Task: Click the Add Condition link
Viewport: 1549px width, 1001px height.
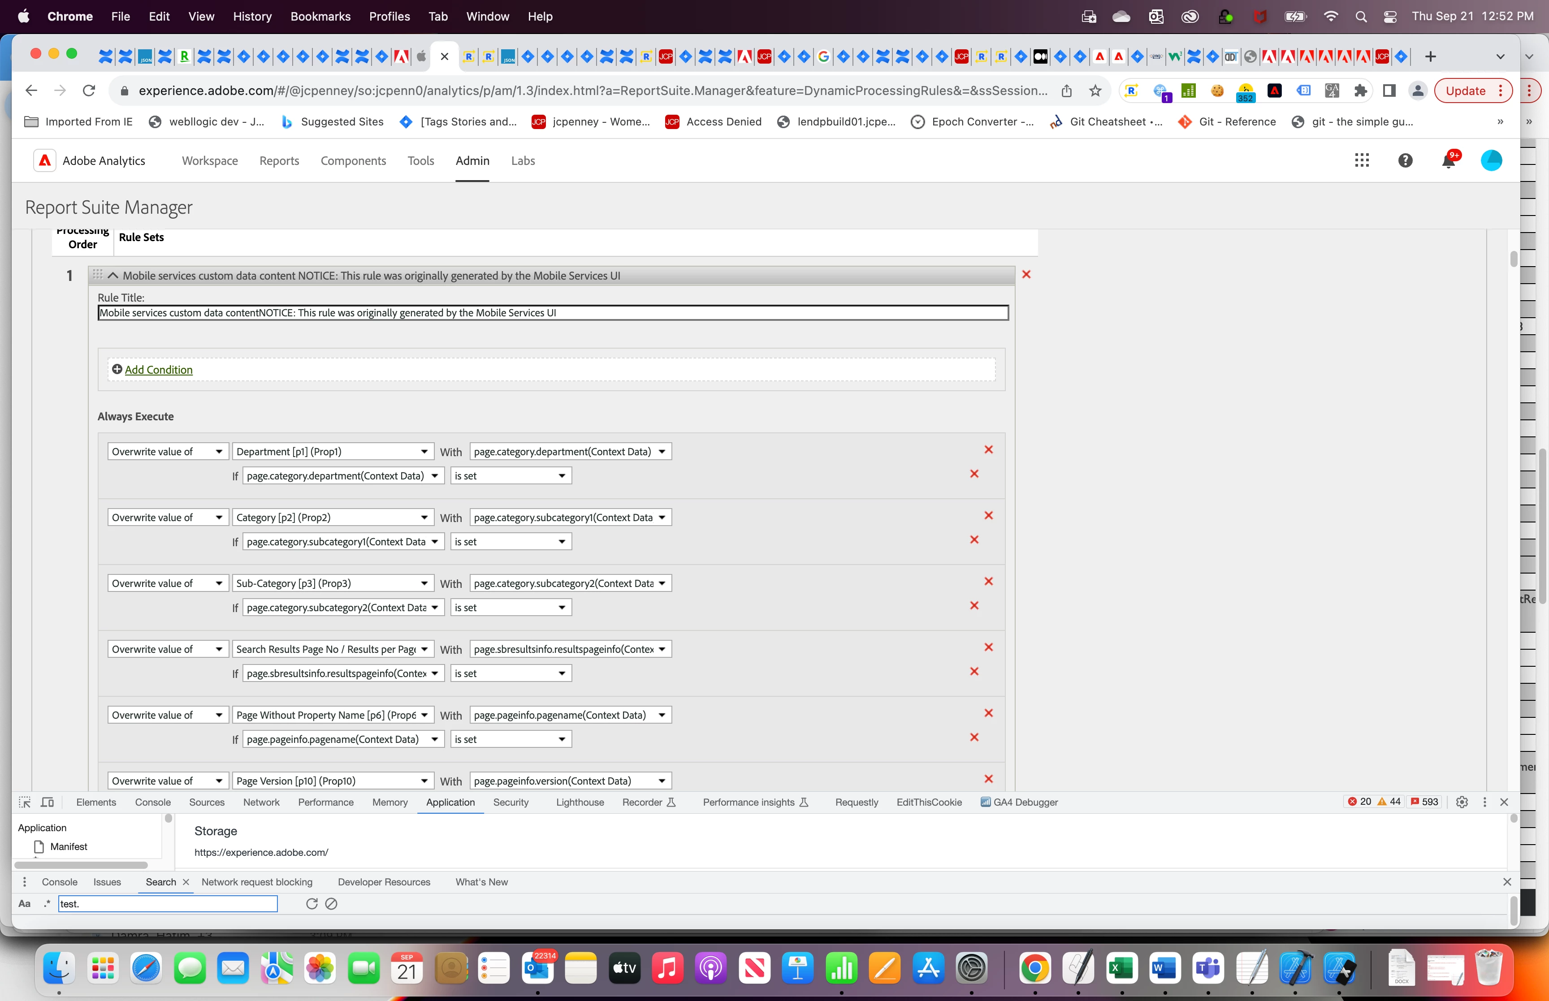Action: click(x=159, y=370)
